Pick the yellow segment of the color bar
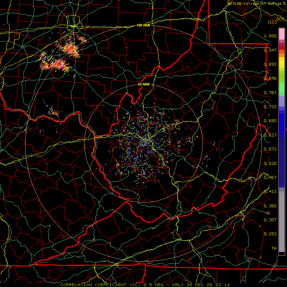This screenshot has width=287, height=287. pyautogui.click(x=282, y=63)
